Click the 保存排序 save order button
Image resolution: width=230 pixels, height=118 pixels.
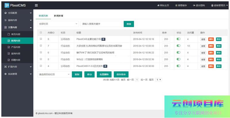(121, 74)
